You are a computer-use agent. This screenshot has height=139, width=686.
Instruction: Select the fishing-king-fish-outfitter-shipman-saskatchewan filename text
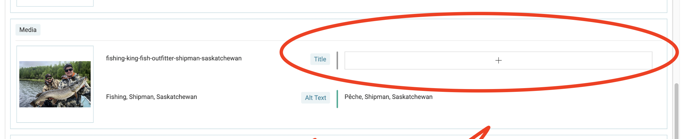174,58
